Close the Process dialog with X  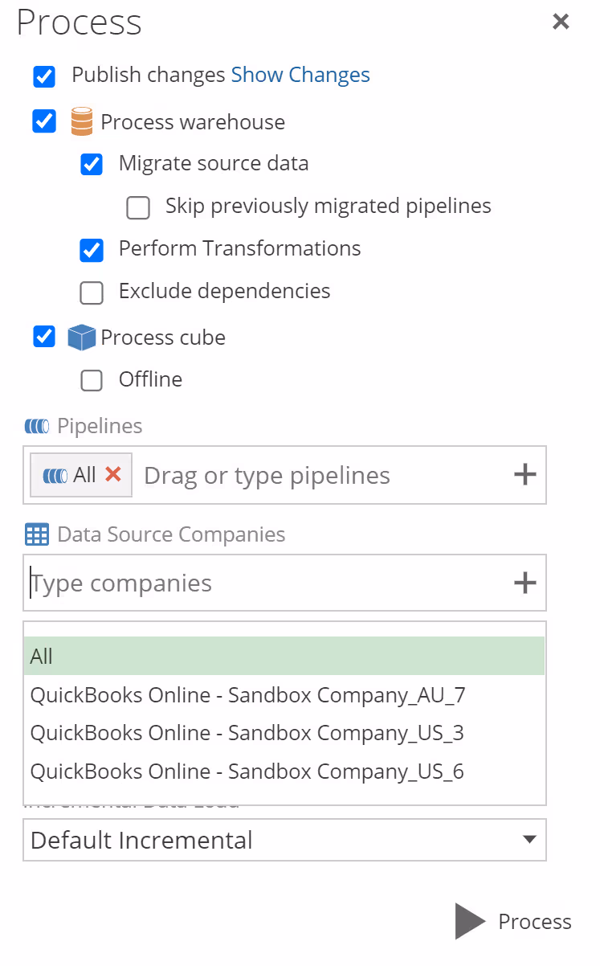click(561, 22)
